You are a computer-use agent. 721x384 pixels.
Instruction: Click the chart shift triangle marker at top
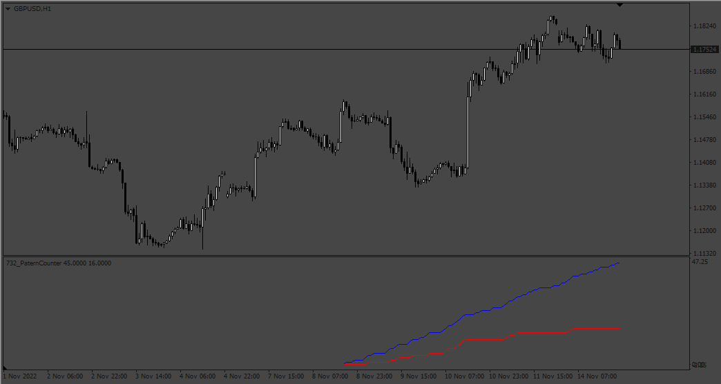619,5
